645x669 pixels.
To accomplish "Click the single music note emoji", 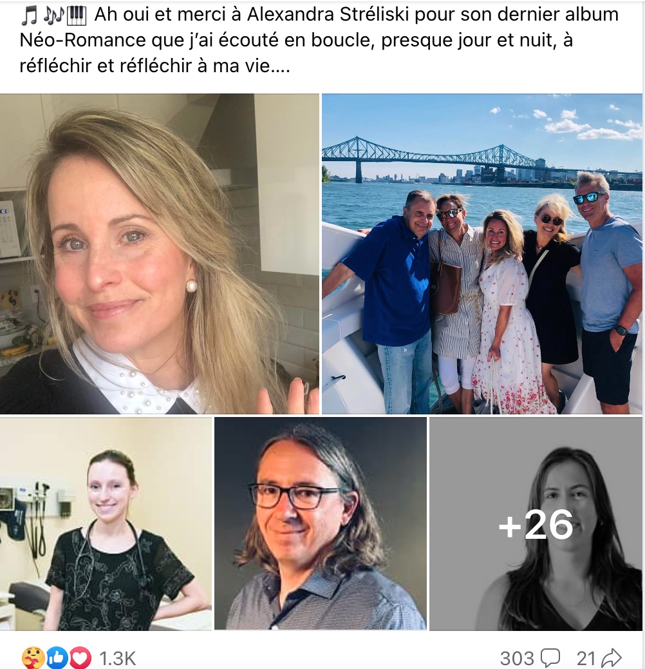I will point(29,15).
